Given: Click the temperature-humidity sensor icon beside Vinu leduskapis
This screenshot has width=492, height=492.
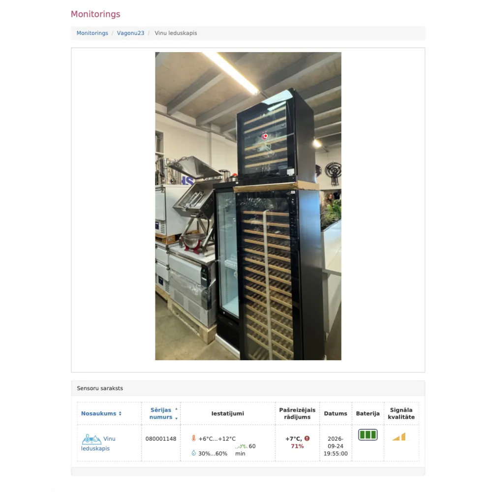Looking at the screenshot, I should [92, 439].
